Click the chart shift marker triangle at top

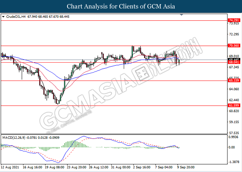181,15
